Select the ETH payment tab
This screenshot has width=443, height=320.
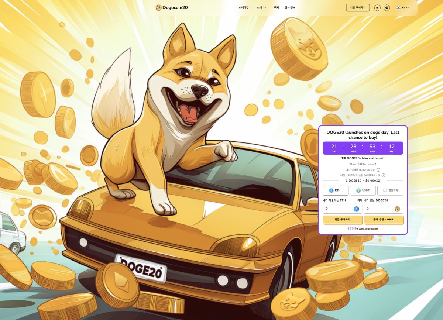(x=336, y=190)
